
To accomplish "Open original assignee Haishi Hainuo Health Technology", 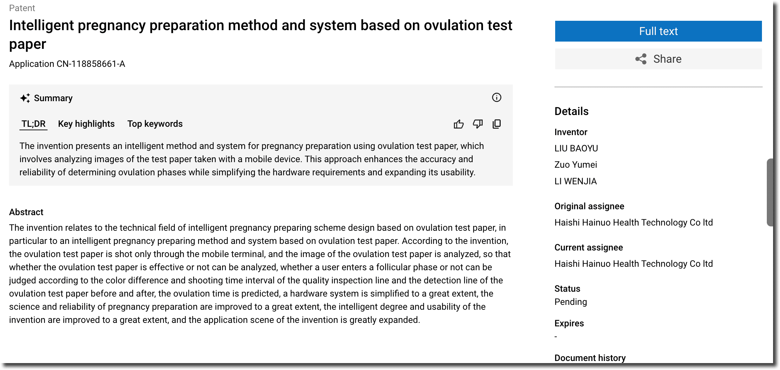I will 634,222.
